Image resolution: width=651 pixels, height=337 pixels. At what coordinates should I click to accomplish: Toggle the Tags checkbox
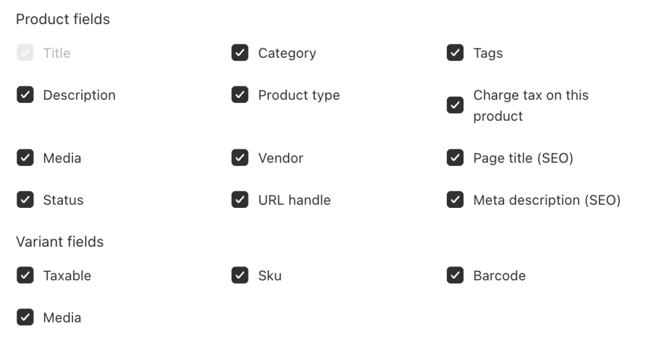click(x=455, y=53)
